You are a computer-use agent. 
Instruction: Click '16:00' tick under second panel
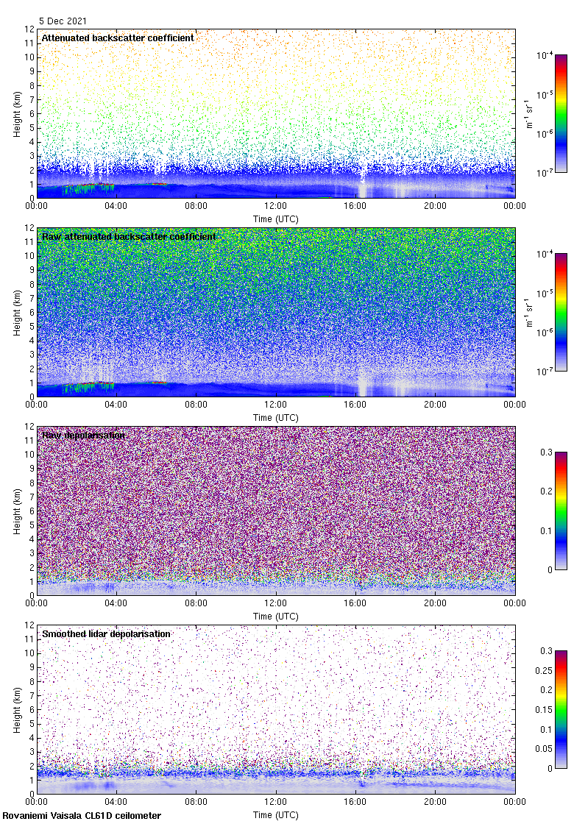point(355,405)
